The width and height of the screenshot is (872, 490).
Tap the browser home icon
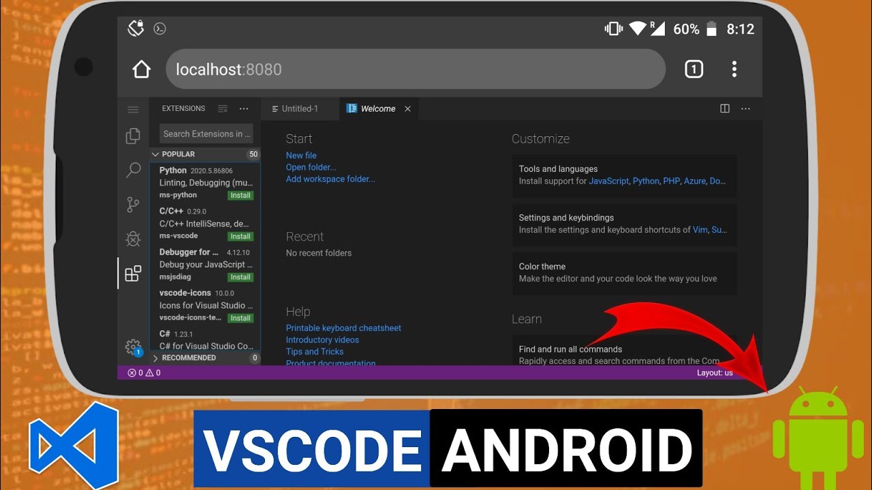coord(141,69)
